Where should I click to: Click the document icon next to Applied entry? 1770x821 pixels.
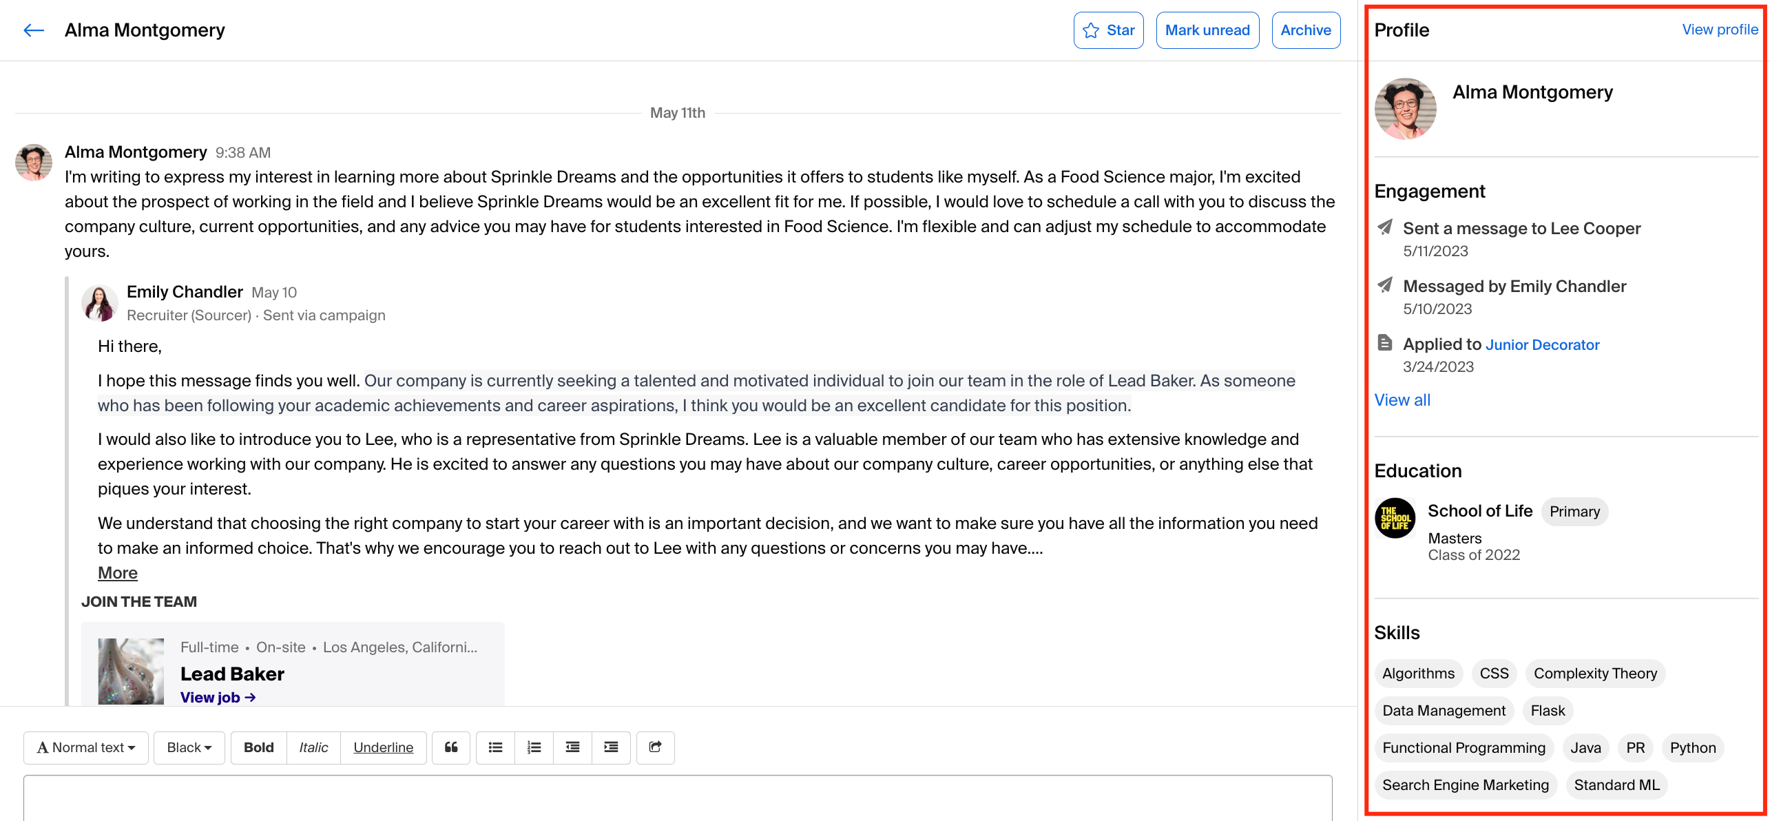[x=1384, y=342]
